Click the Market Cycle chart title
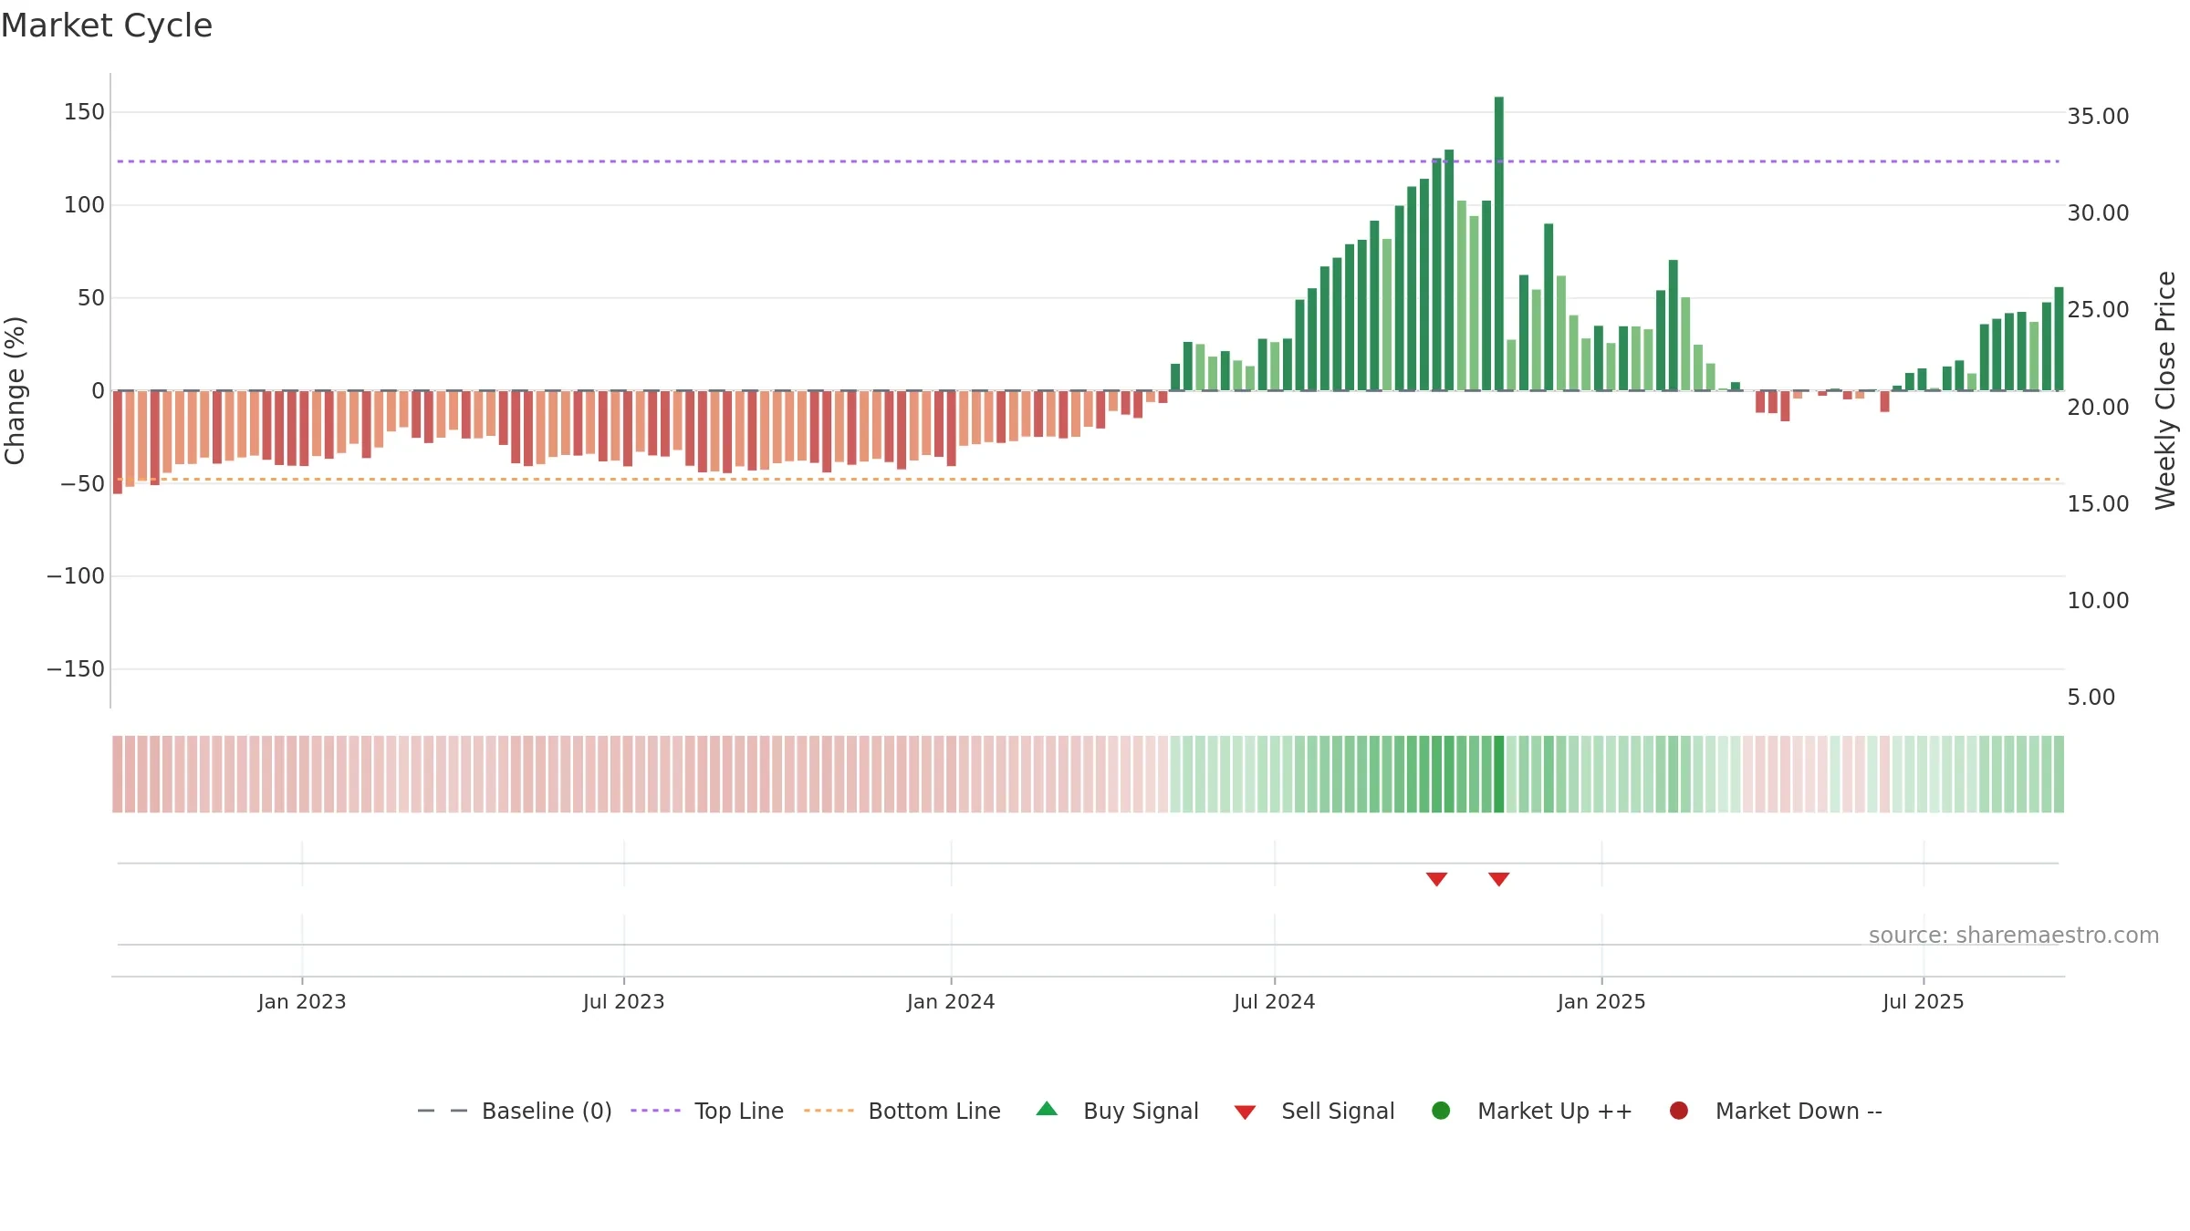The image size is (2190, 1231). 107,26
